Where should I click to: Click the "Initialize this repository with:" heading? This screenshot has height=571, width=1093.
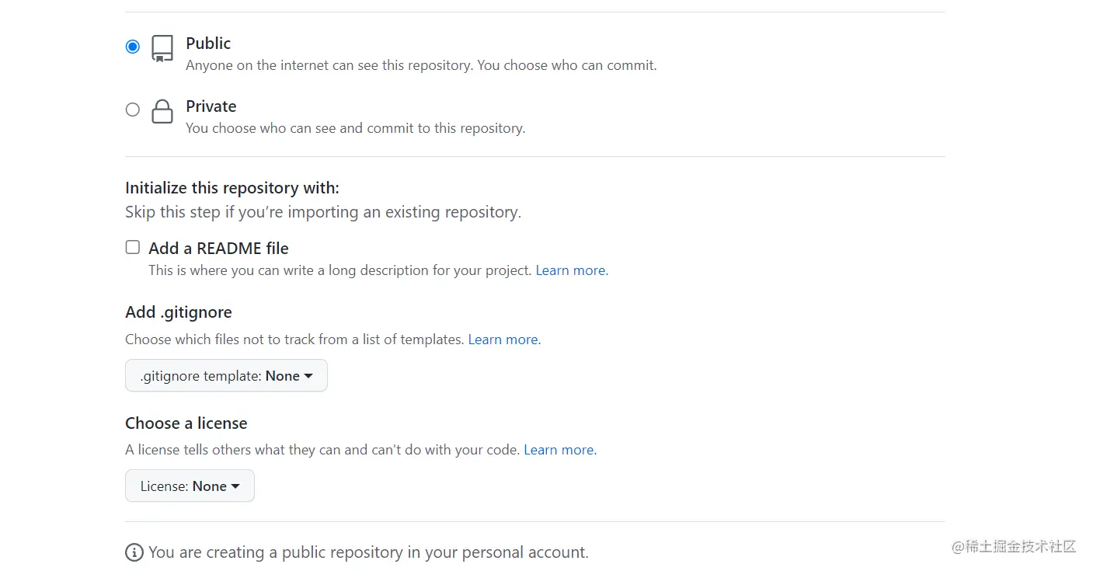(x=232, y=188)
